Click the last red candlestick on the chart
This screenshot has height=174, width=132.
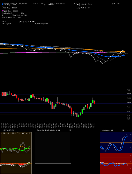[x=95, y=103]
